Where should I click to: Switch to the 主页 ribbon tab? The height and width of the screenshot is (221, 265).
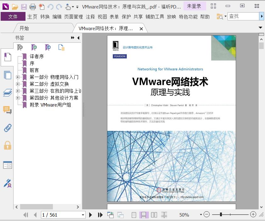point(32,17)
